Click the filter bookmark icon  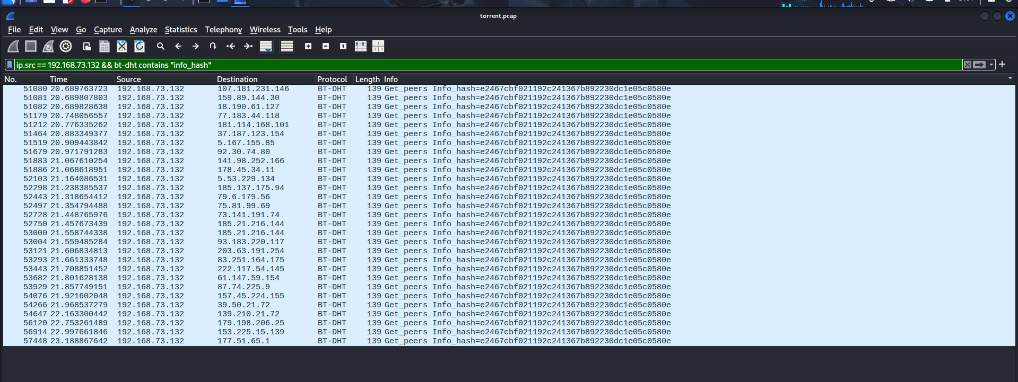(x=10, y=65)
